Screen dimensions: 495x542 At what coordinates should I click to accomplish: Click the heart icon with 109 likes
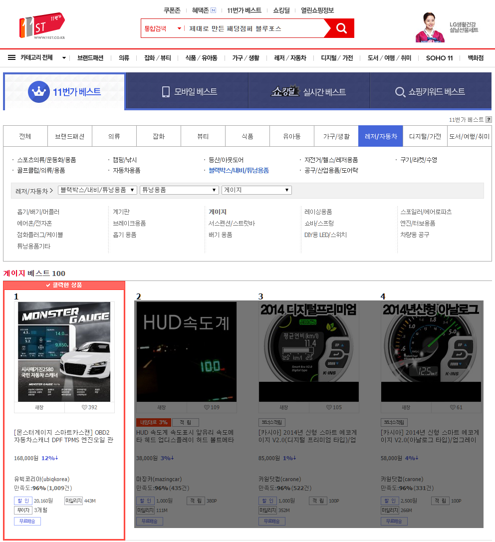207,407
